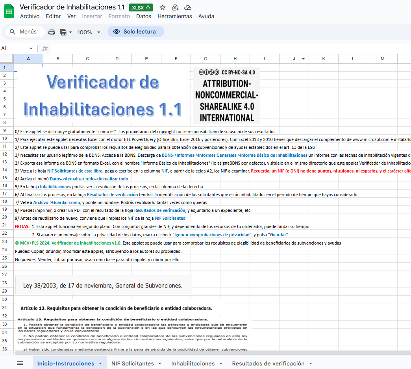Click the Menús search box
This screenshot has height=369, width=411.
(24, 32)
